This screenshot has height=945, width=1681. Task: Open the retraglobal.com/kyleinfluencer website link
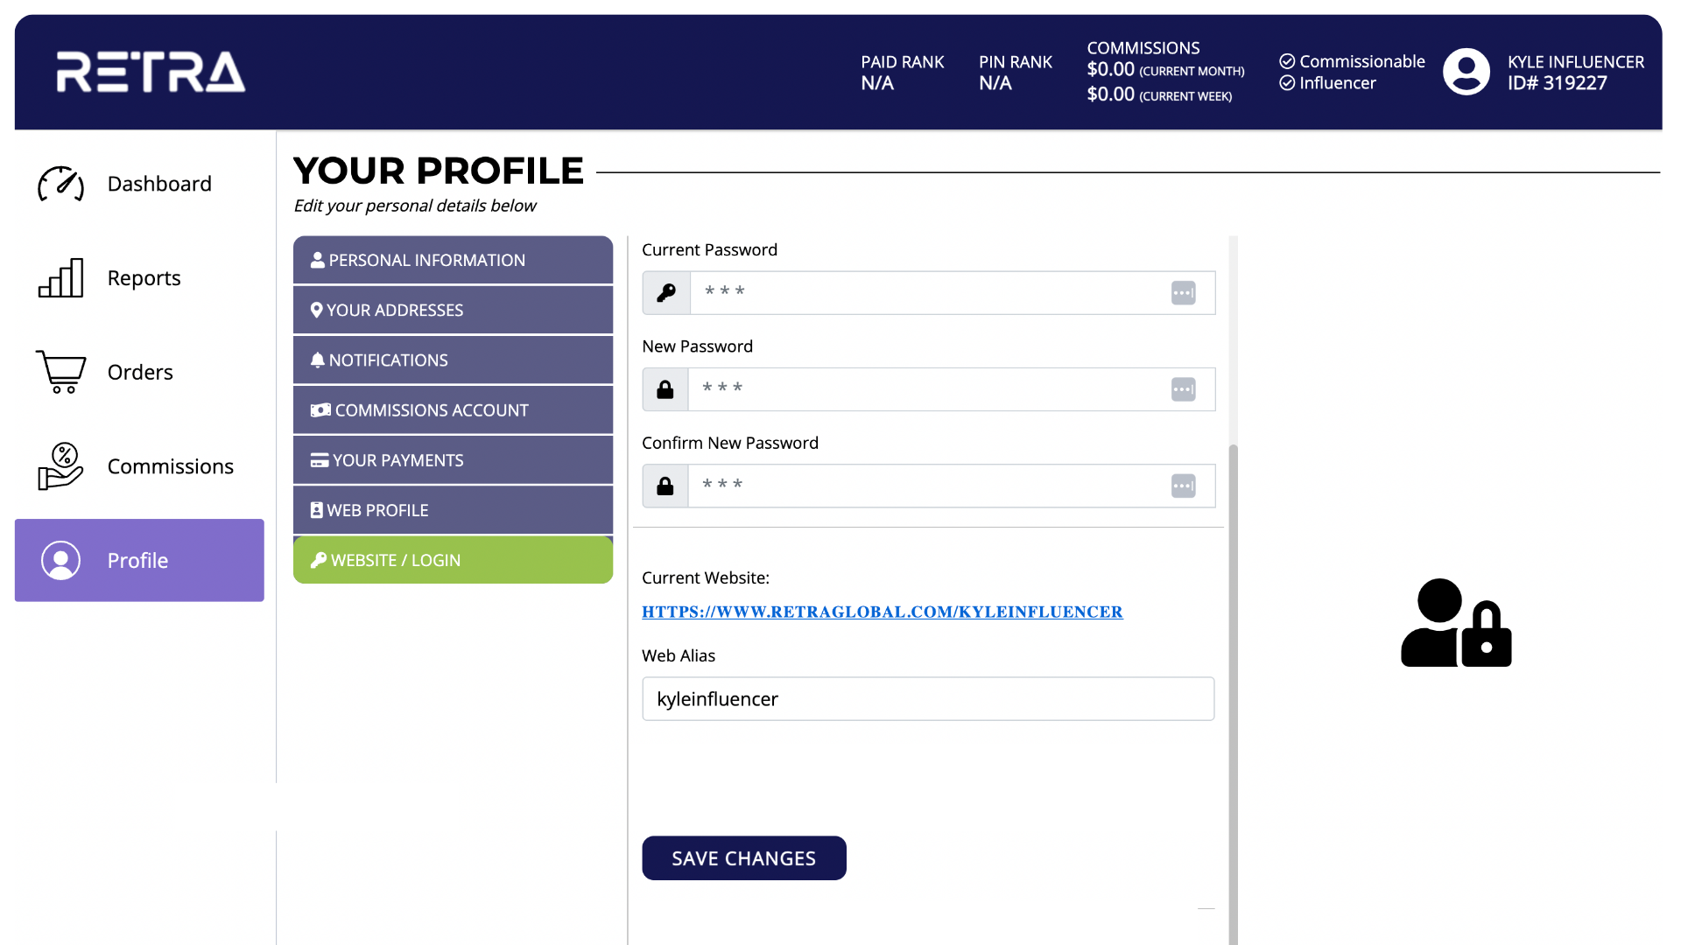pyautogui.click(x=882, y=612)
